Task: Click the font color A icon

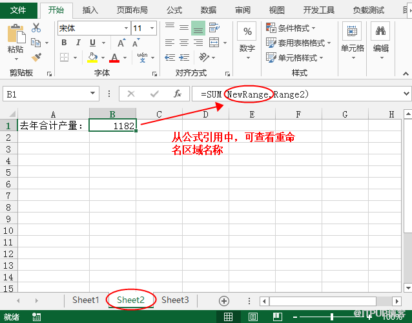Action: (x=114, y=57)
